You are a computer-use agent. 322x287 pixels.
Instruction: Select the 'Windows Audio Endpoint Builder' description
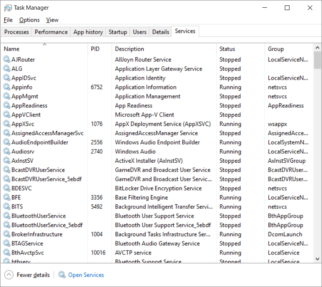point(157,142)
